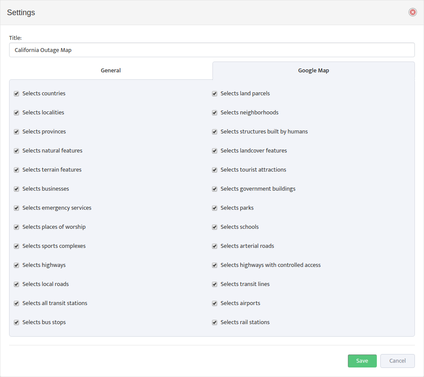
Task: Focus the Title input field
Action: pos(212,50)
